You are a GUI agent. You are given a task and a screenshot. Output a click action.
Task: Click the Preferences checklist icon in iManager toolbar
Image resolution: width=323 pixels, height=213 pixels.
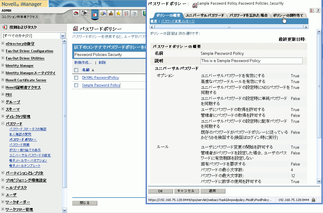click(126, 14)
